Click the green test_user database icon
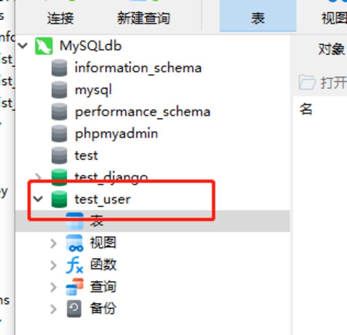The height and width of the screenshot is (335, 347). point(59,199)
